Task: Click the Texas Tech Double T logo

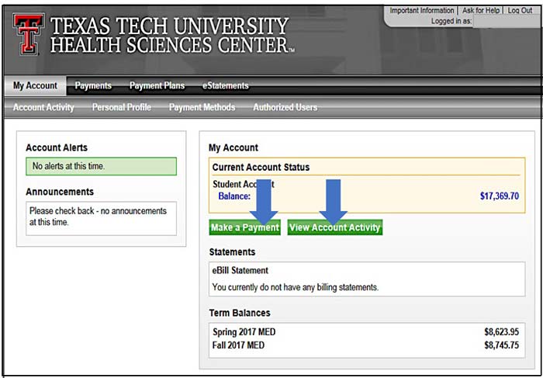Action: click(x=29, y=33)
